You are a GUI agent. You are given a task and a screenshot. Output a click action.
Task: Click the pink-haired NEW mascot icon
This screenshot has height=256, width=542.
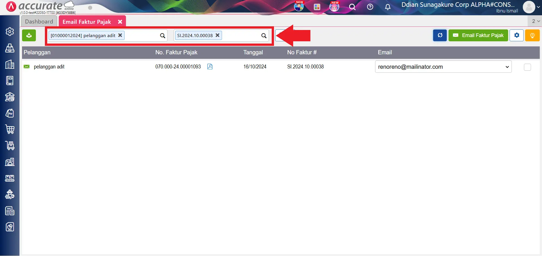(x=334, y=7)
